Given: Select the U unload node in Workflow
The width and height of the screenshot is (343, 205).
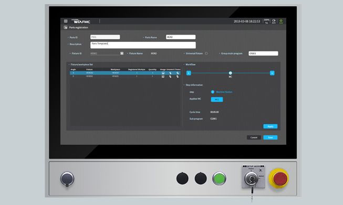Looking at the screenshot, I should tap(272, 73).
